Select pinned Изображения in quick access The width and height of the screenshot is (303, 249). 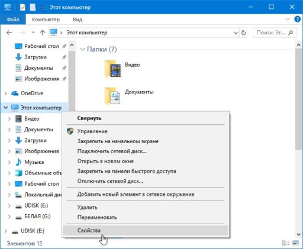click(41, 79)
